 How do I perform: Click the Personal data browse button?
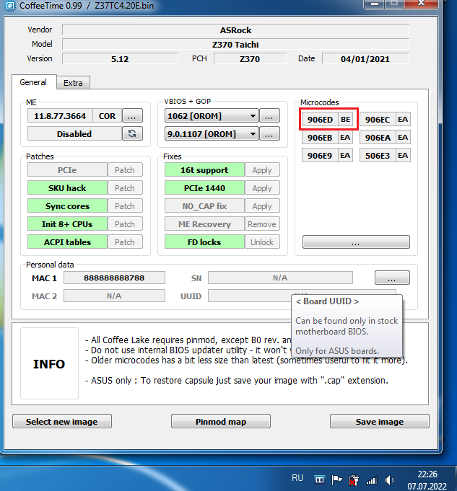pyautogui.click(x=392, y=278)
